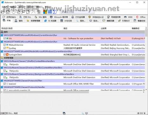Select the HKLM\SOFTWARE\Classes\Protocols\Handler key row
This screenshot has height=115, width=148.
(x=73, y=87)
